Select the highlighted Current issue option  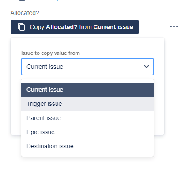pos(87,90)
